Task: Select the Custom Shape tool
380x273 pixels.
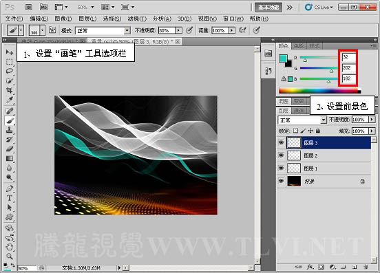Action: 10,217
